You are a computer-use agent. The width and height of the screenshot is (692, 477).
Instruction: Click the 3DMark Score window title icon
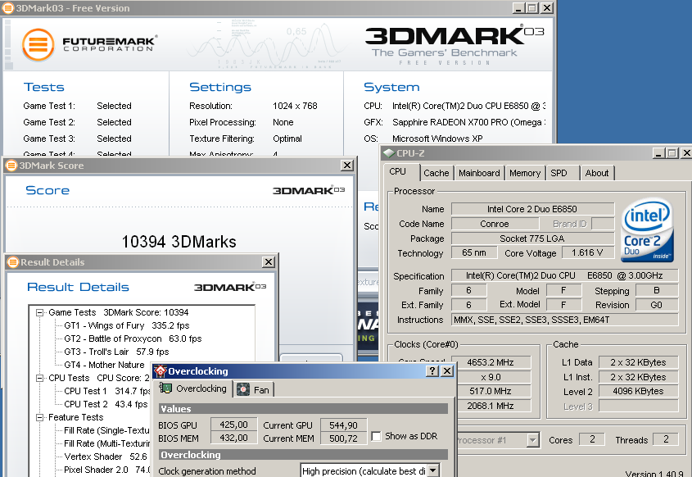[11, 166]
